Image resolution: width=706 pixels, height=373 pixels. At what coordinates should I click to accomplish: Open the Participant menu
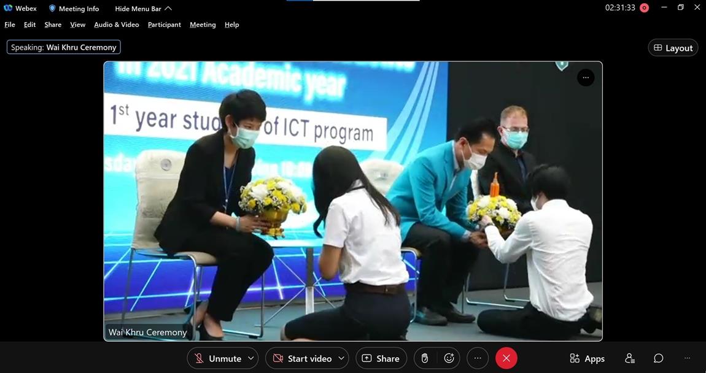coord(164,25)
